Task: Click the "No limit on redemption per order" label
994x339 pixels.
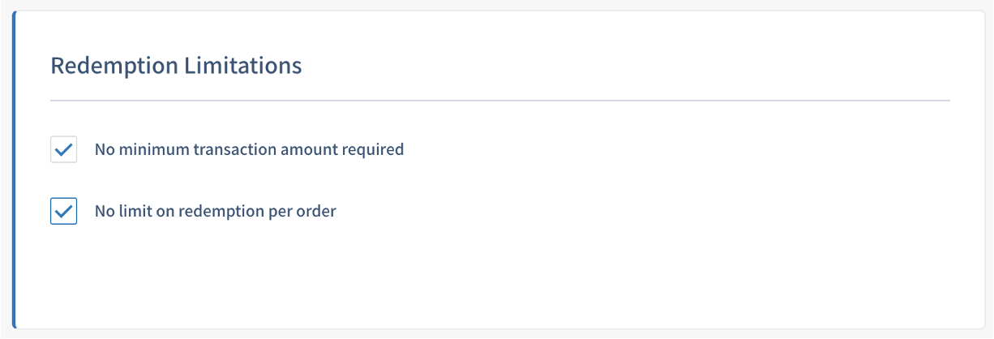Action: (215, 212)
